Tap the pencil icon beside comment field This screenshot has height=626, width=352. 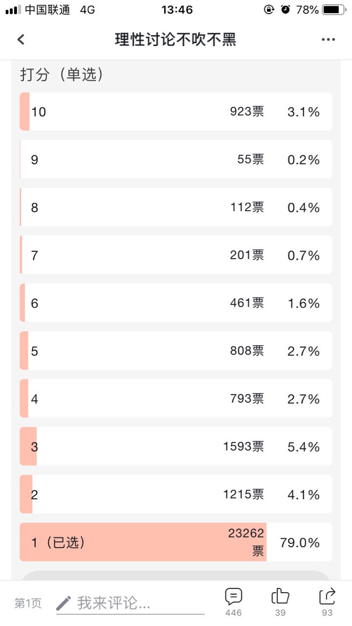click(x=64, y=603)
